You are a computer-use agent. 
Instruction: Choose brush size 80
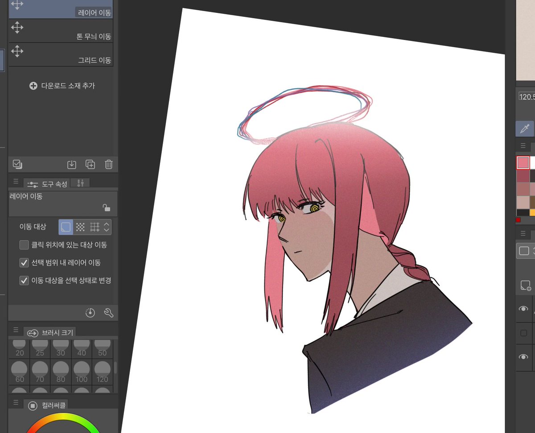(x=61, y=372)
